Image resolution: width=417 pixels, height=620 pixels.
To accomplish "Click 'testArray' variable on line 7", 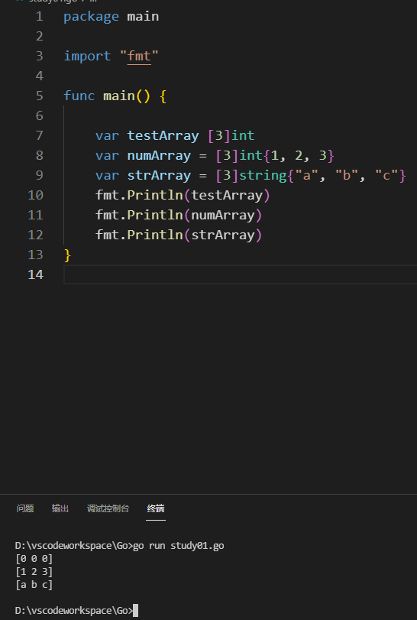I will (163, 135).
